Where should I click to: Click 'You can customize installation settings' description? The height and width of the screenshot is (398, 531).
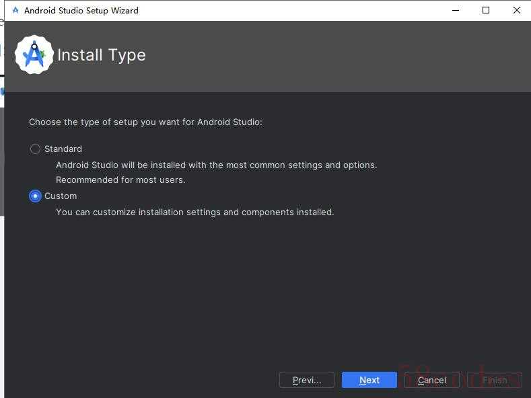pos(195,212)
